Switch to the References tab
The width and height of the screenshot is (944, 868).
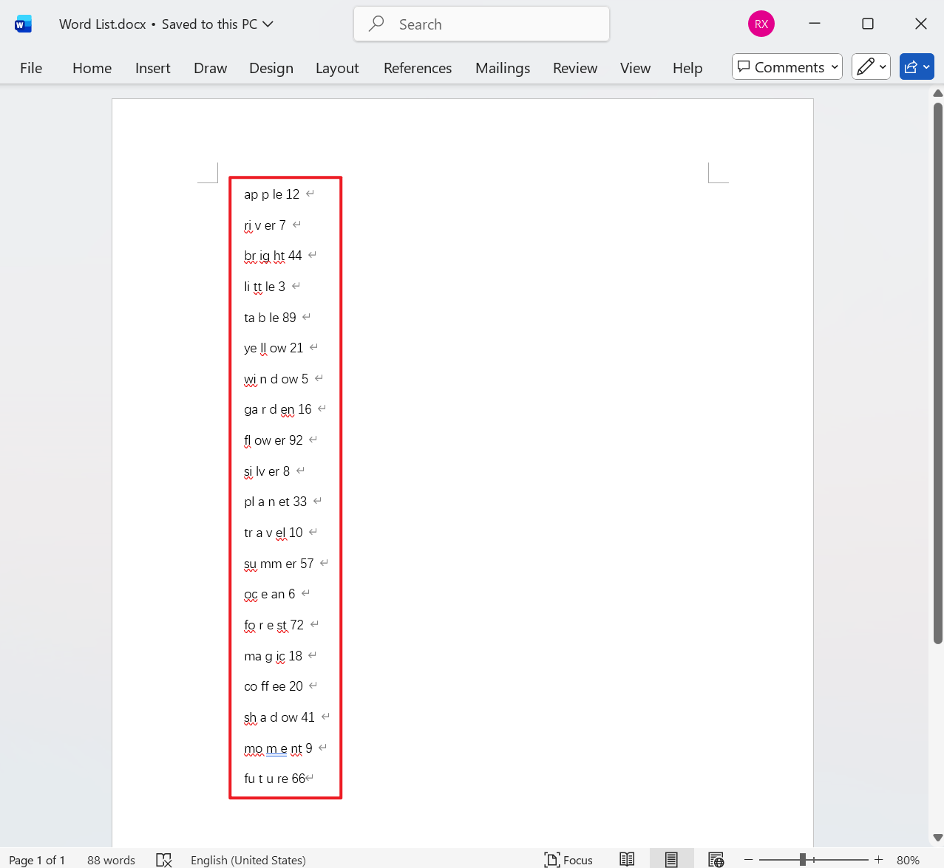click(417, 67)
